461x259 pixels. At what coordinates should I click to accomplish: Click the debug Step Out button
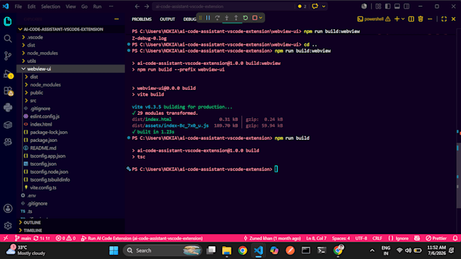click(236, 18)
